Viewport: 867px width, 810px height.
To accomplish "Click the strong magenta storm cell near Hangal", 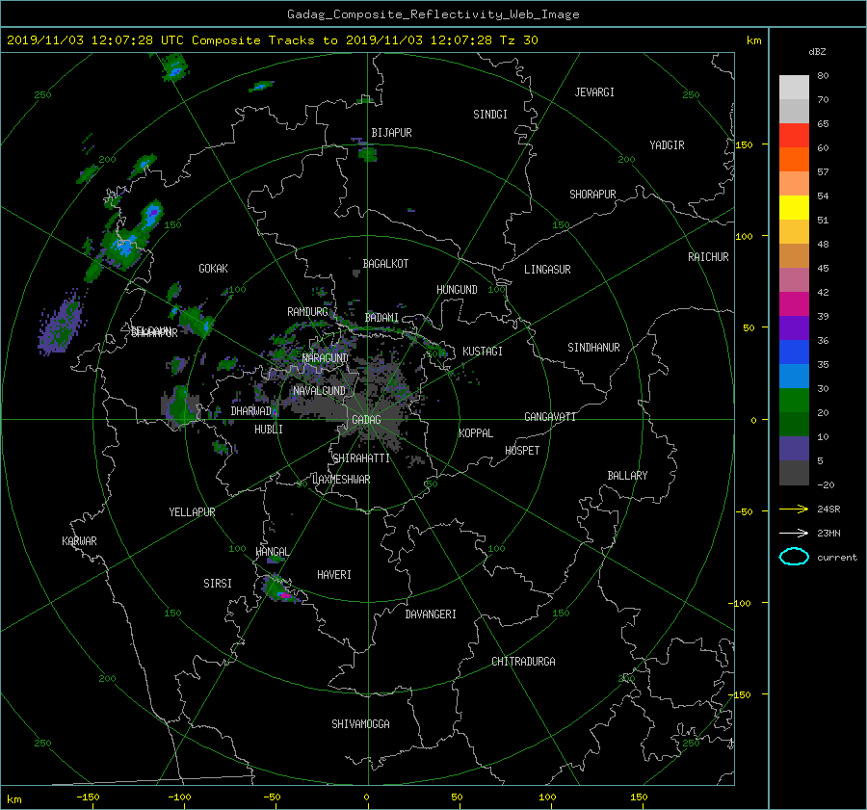I will coord(283,595).
